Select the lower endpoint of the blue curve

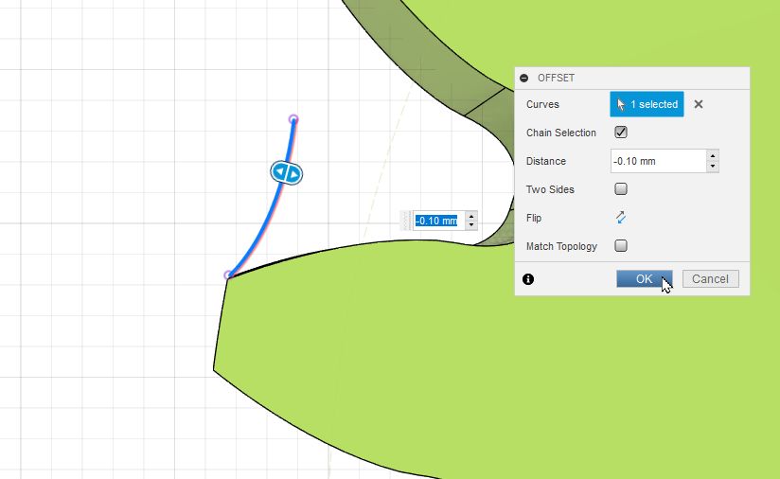pyautogui.click(x=228, y=275)
